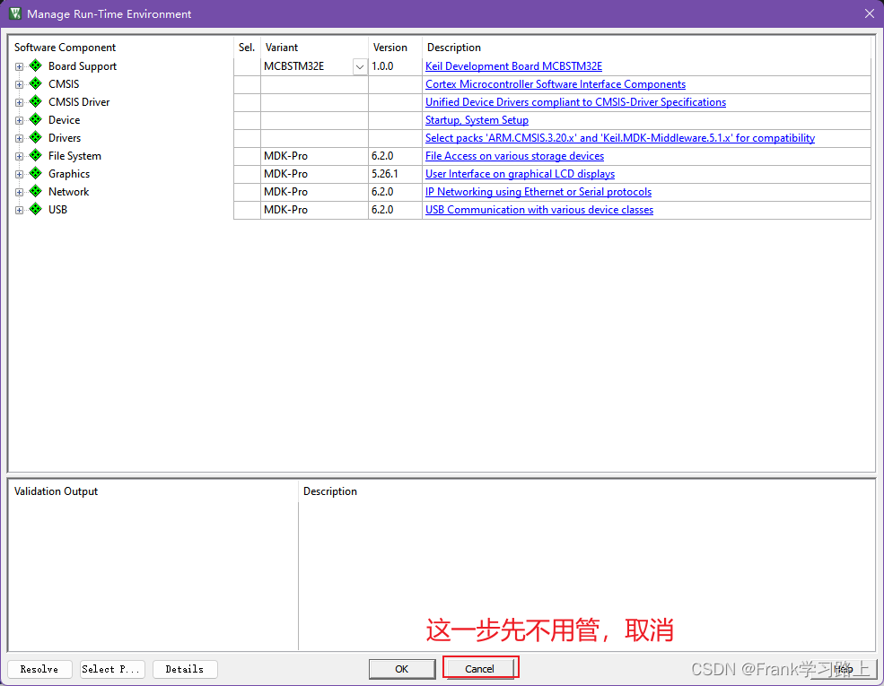
Task: Click the Resolve button
Action: pos(39,669)
